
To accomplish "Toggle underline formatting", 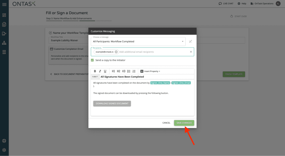I will tap(105, 71).
